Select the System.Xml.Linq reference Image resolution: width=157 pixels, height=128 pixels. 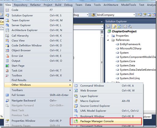click(130, 78)
